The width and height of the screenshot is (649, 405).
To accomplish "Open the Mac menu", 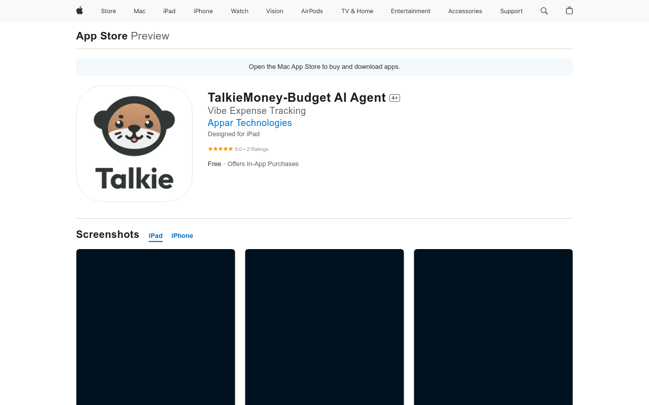I will point(139,11).
